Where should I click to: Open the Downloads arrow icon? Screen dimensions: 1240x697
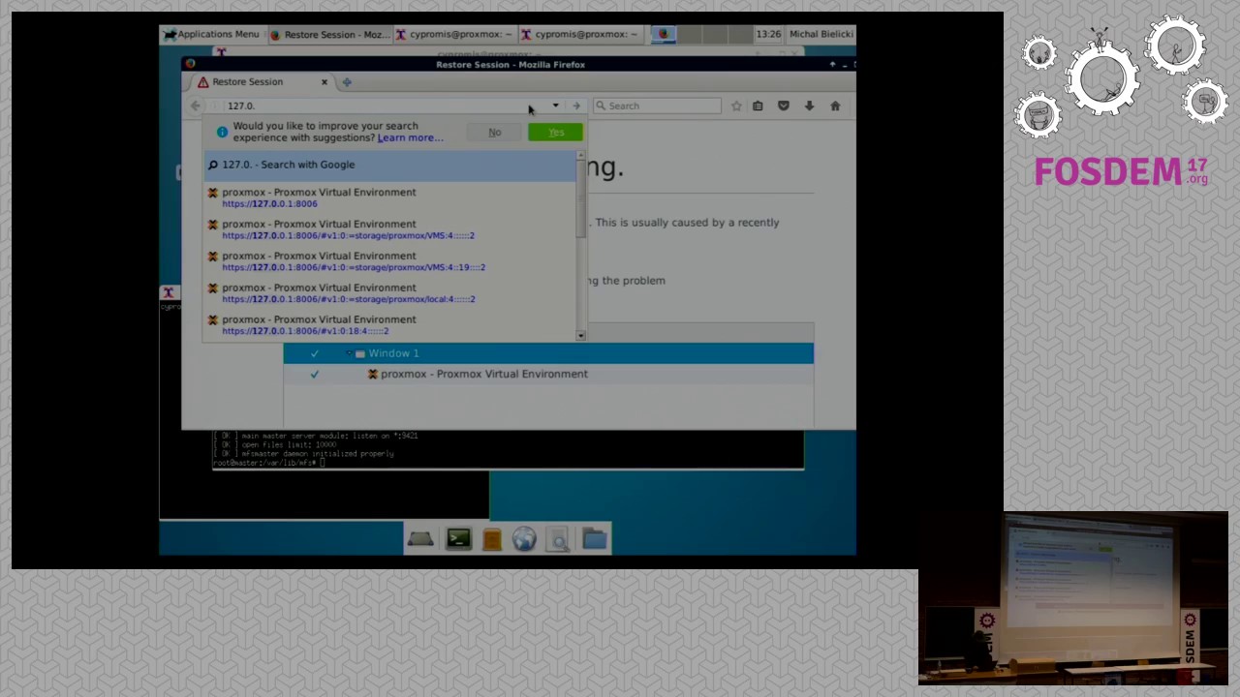[809, 106]
